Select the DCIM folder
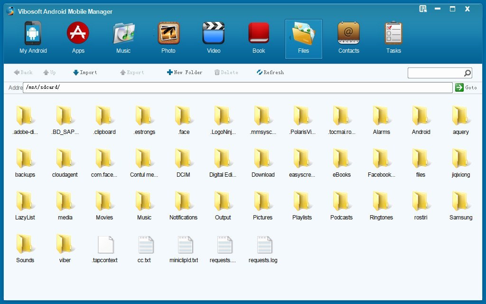 (183, 163)
